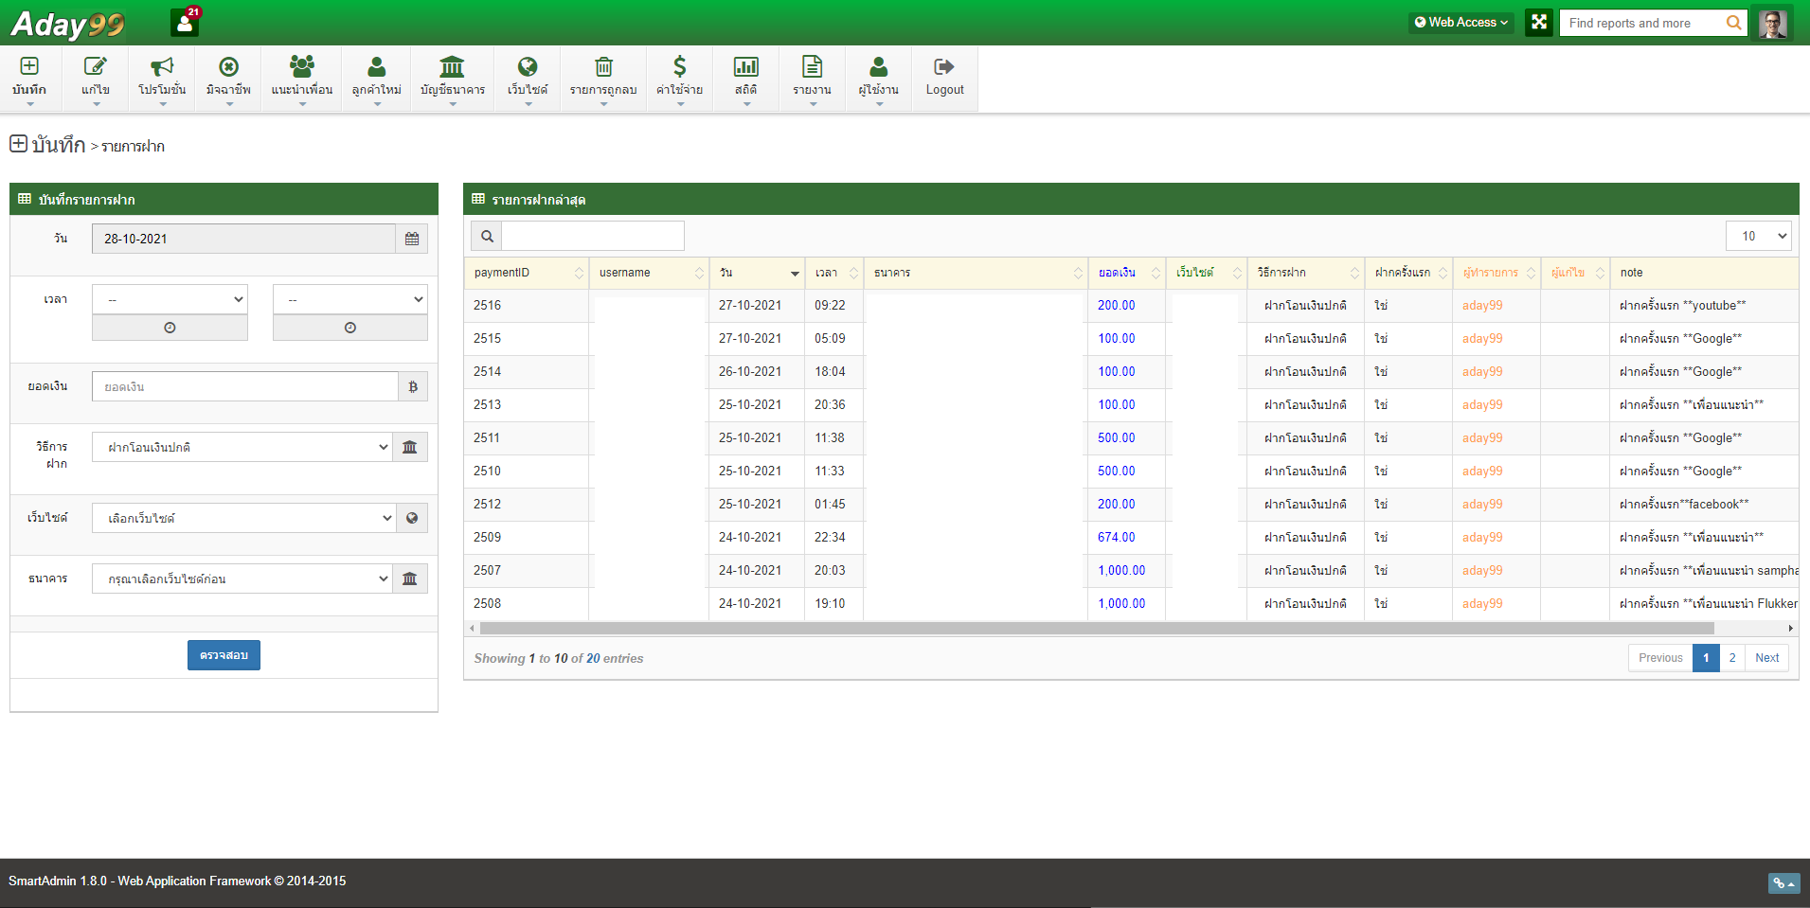Click the current page 1 pagination button
Viewport: 1810px width, 908px height.
click(1706, 658)
